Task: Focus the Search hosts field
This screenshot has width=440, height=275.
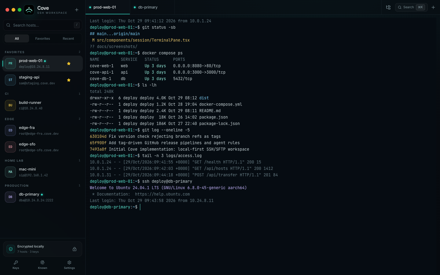Action: [x=42, y=25]
